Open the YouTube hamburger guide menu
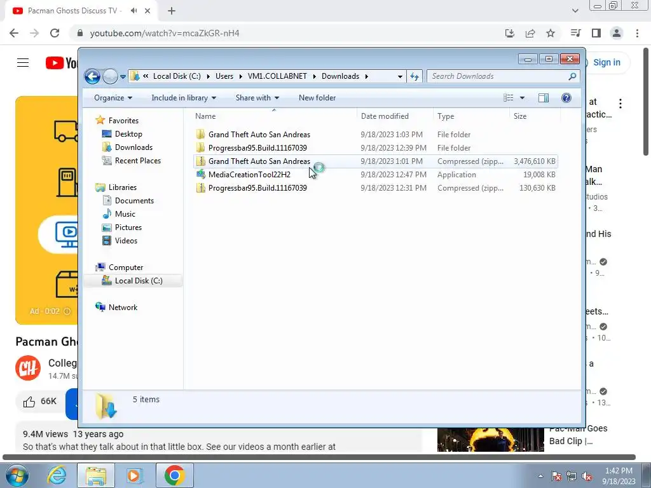This screenshot has height=488, width=651. 23,63
